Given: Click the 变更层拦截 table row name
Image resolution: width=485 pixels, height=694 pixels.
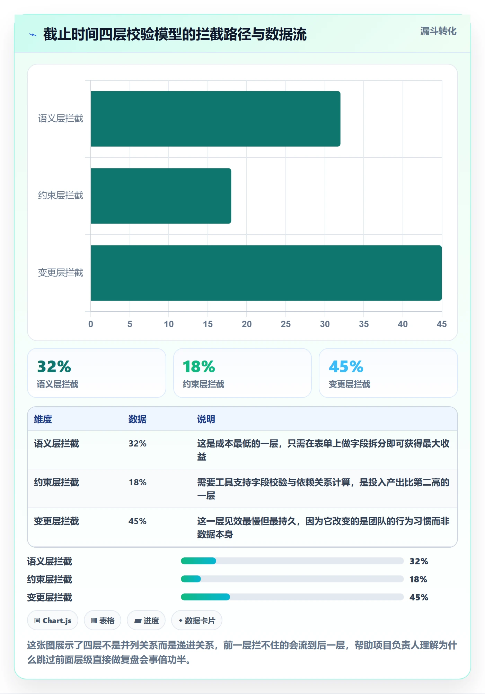Looking at the screenshot, I should coord(56,521).
